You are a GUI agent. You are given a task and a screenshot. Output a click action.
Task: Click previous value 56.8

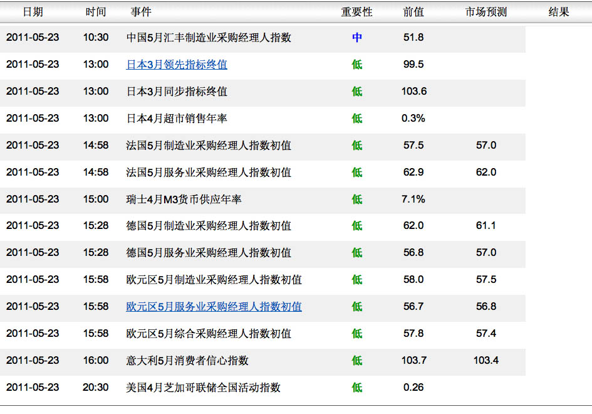[x=413, y=253]
